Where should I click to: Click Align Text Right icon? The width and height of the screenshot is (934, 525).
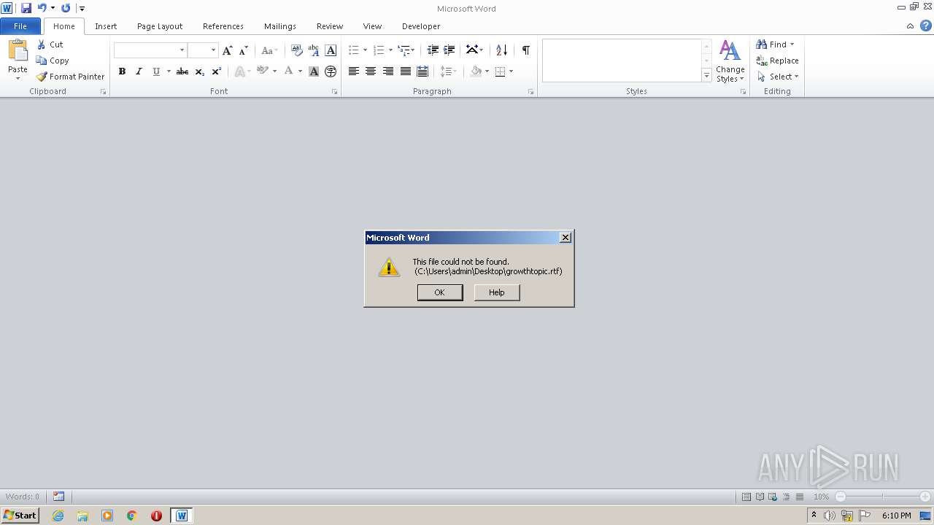tap(387, 71)
